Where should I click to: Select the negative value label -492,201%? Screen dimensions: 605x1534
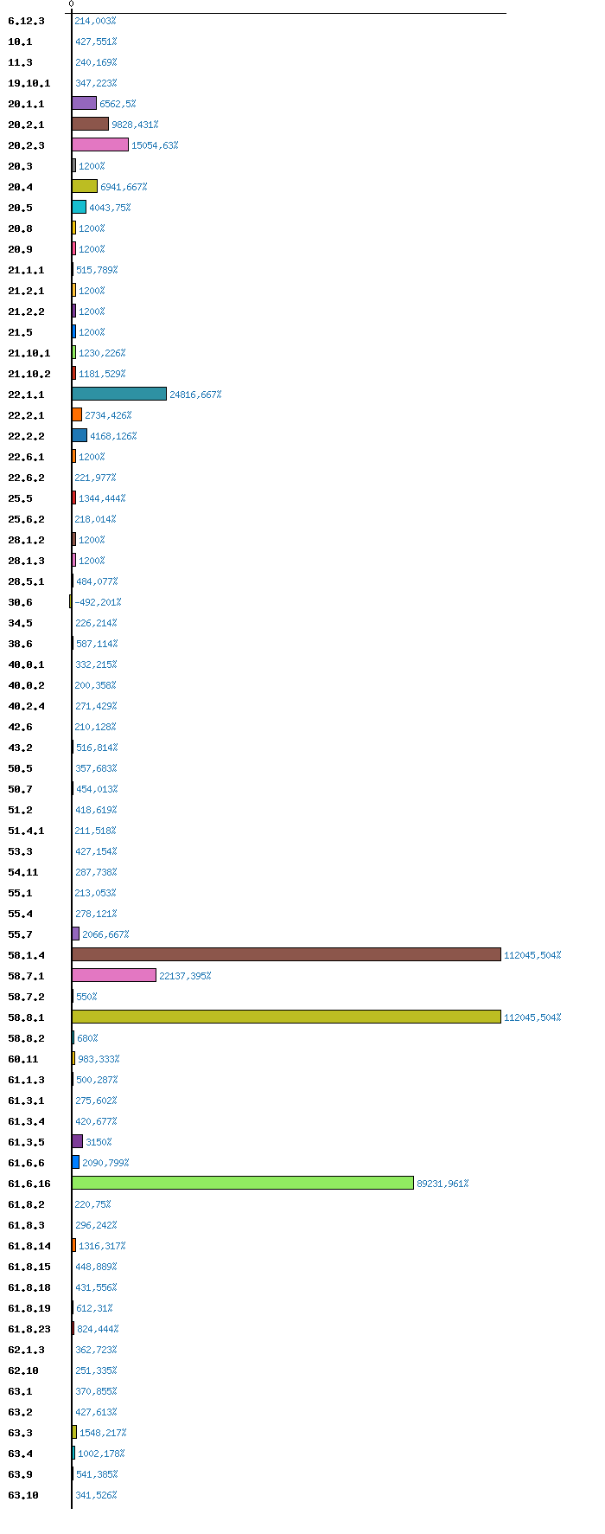tap(98, 602)
